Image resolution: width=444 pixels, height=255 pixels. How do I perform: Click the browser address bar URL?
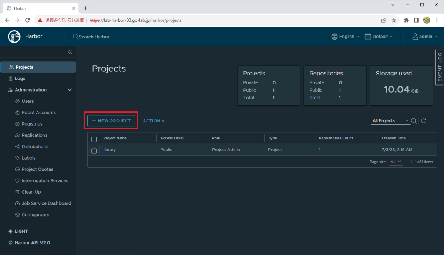click(135, 20)
